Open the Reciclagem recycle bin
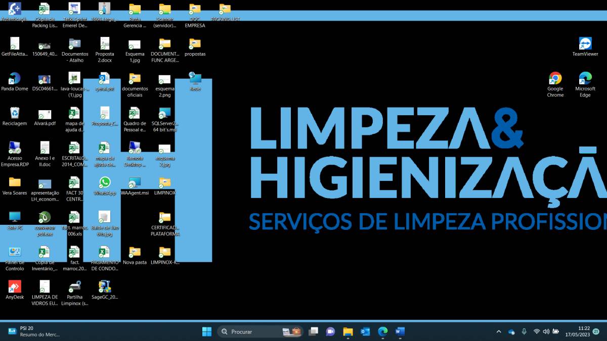Viewport: 607px width, 341px height. coord(15,116)
